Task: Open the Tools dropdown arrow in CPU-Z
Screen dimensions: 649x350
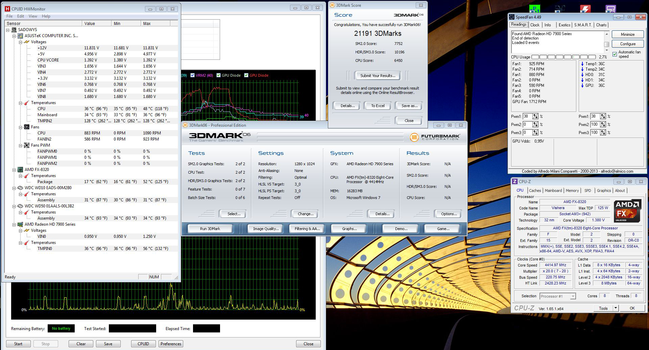Action: (616, 308)
